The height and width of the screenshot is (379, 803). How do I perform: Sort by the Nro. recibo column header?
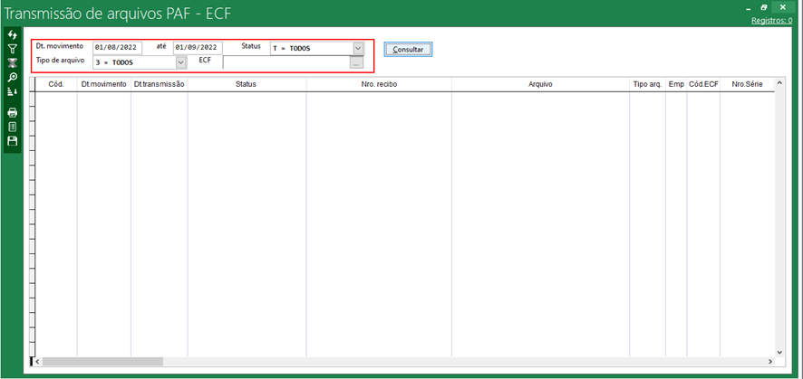378,84
